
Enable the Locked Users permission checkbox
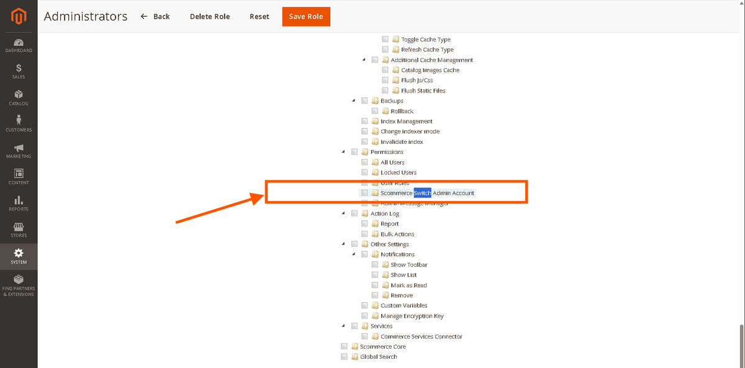point(365,173)
